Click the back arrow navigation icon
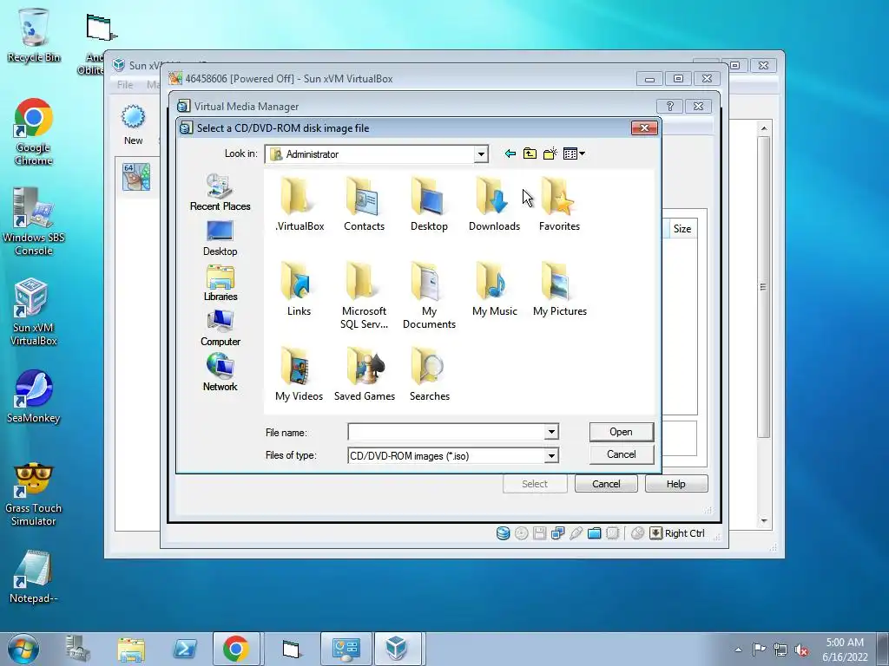Image resolution: width=889 pixels, height=666 pixels. click(510, 153)
